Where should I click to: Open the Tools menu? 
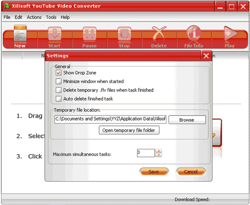(51, 17)
